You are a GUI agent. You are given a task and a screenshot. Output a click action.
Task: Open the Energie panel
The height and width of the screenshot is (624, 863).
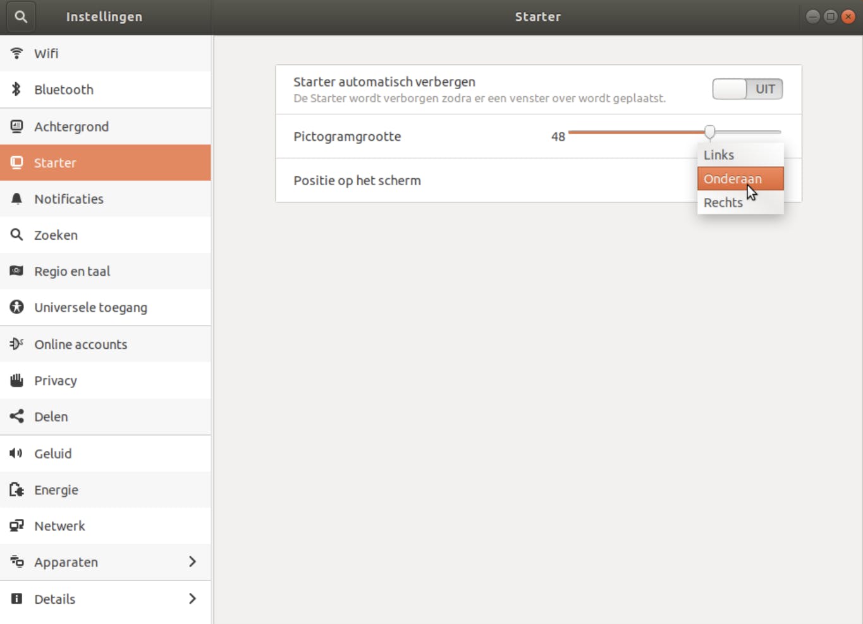pos(56,489)
